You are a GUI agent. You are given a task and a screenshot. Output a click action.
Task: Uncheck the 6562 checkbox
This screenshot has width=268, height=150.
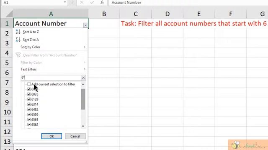click(29, 125)
